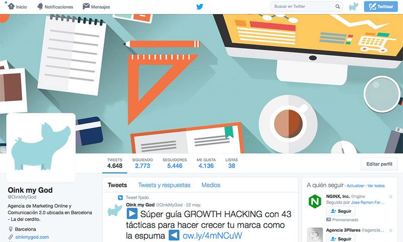Viewport: 403px width, 242px height.
Task: Switch to Medios tab
Action: tap(211, 185)
